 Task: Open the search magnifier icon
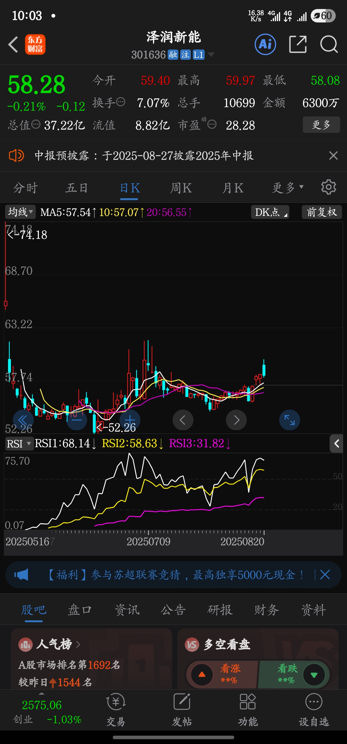coord(329,44)
